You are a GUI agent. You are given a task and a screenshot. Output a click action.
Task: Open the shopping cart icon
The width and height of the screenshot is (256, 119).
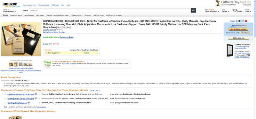point(234,11)
